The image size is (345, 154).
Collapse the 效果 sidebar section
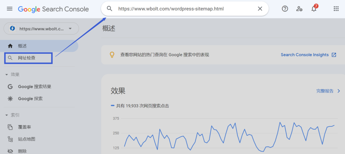click(12, 75)
